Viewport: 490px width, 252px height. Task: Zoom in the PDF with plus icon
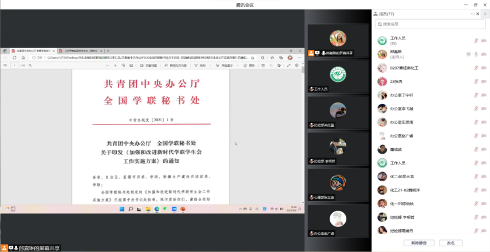point(115,66)
